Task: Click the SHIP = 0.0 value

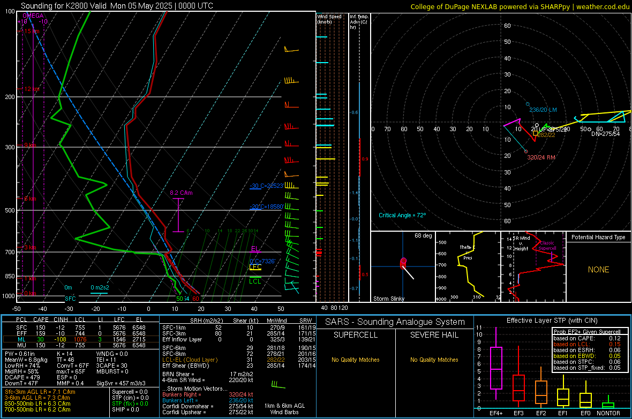Action: (x=125, y=410)
